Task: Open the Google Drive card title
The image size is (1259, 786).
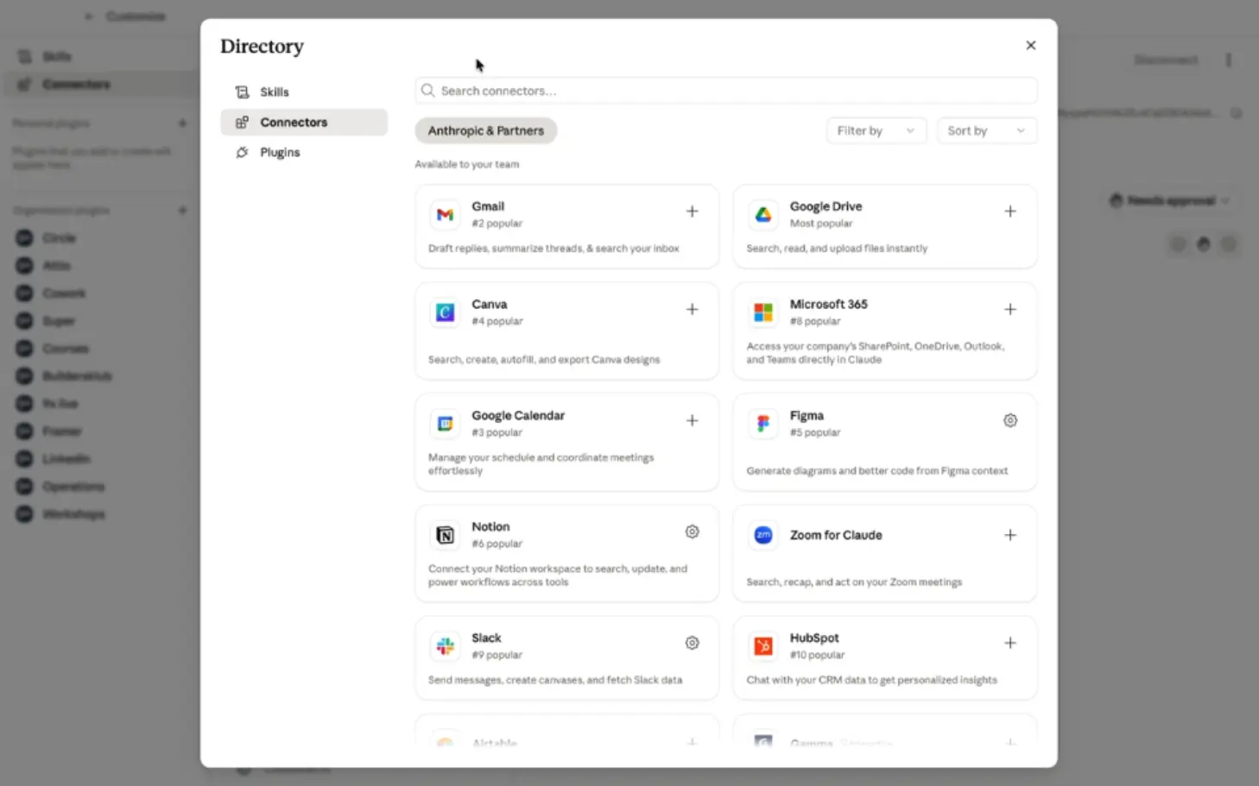Action: pyautogui.click(x=826, y=206)
